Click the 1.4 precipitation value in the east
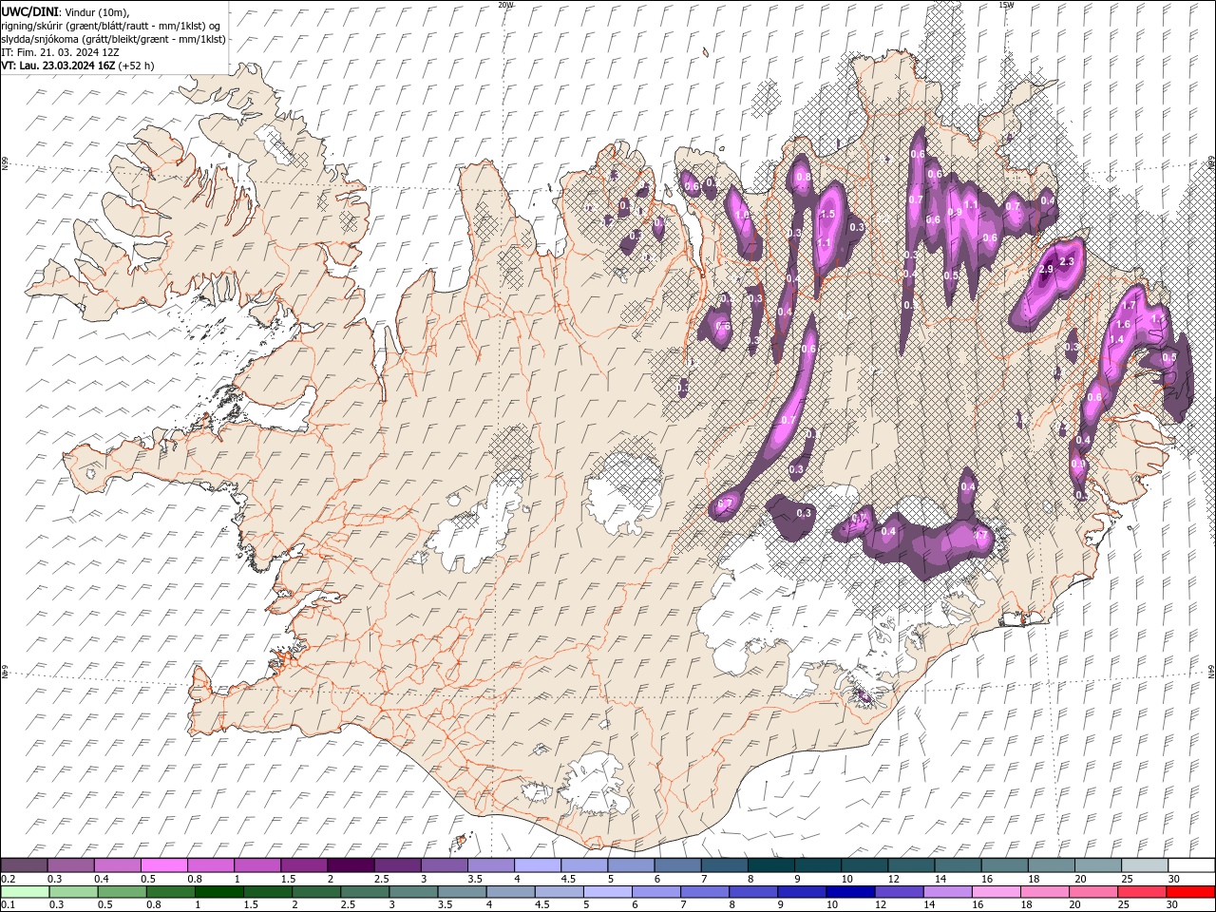The width and height of the screenshot is (1216, 912). point(1116,340)
